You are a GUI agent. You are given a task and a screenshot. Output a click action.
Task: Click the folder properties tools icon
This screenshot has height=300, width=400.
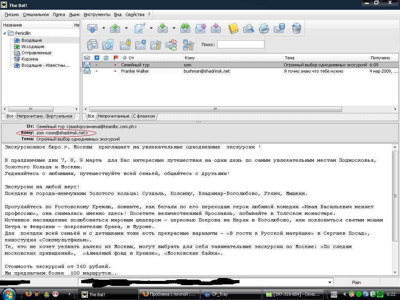tap(155, 45)
